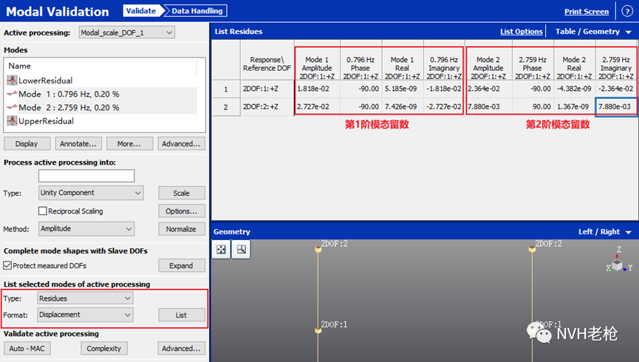The height and width of the screenshot is (362, 639).
Task: Click the processing name input field
Action: [x=86, y=176]
